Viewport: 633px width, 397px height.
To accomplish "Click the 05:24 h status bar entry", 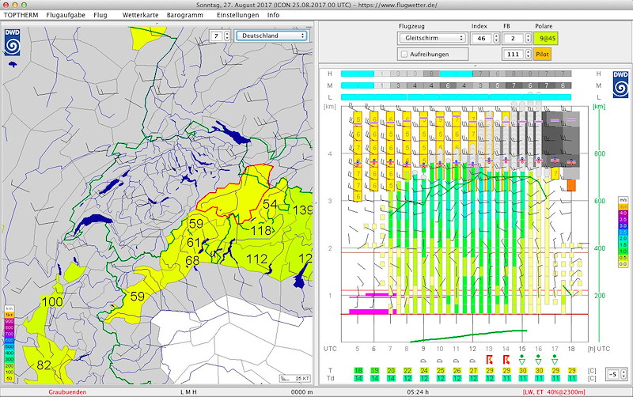I will 418,391.
